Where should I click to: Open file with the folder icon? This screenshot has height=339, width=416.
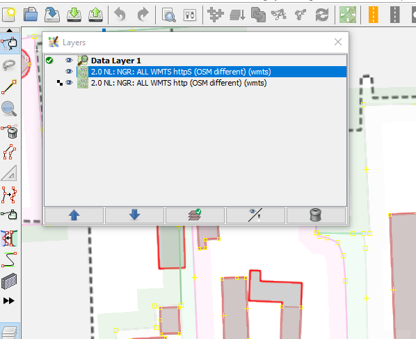pos(30,15)
